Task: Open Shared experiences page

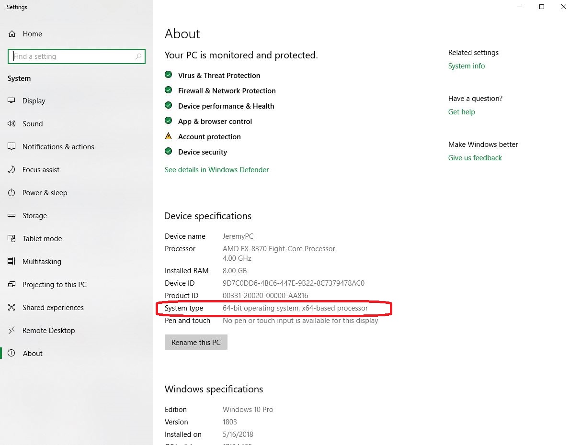Action: coord(53,308)
